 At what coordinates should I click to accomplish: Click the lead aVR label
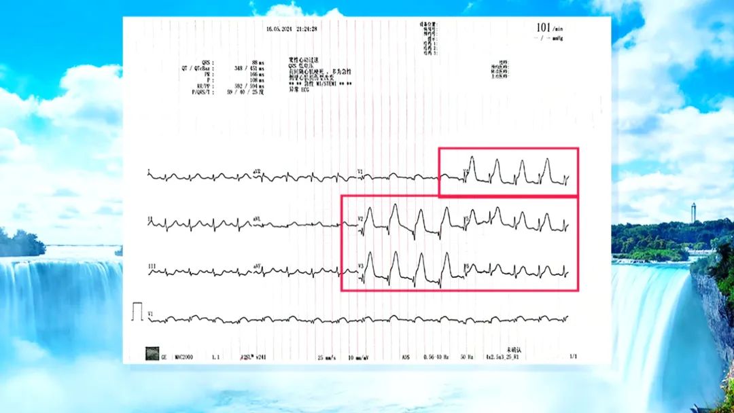pos(257,170)
